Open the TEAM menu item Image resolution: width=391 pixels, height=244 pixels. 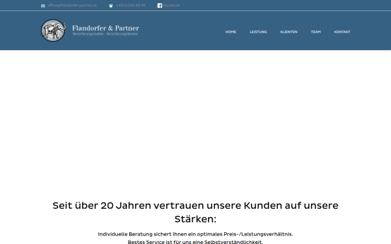[x=315, y=32]
